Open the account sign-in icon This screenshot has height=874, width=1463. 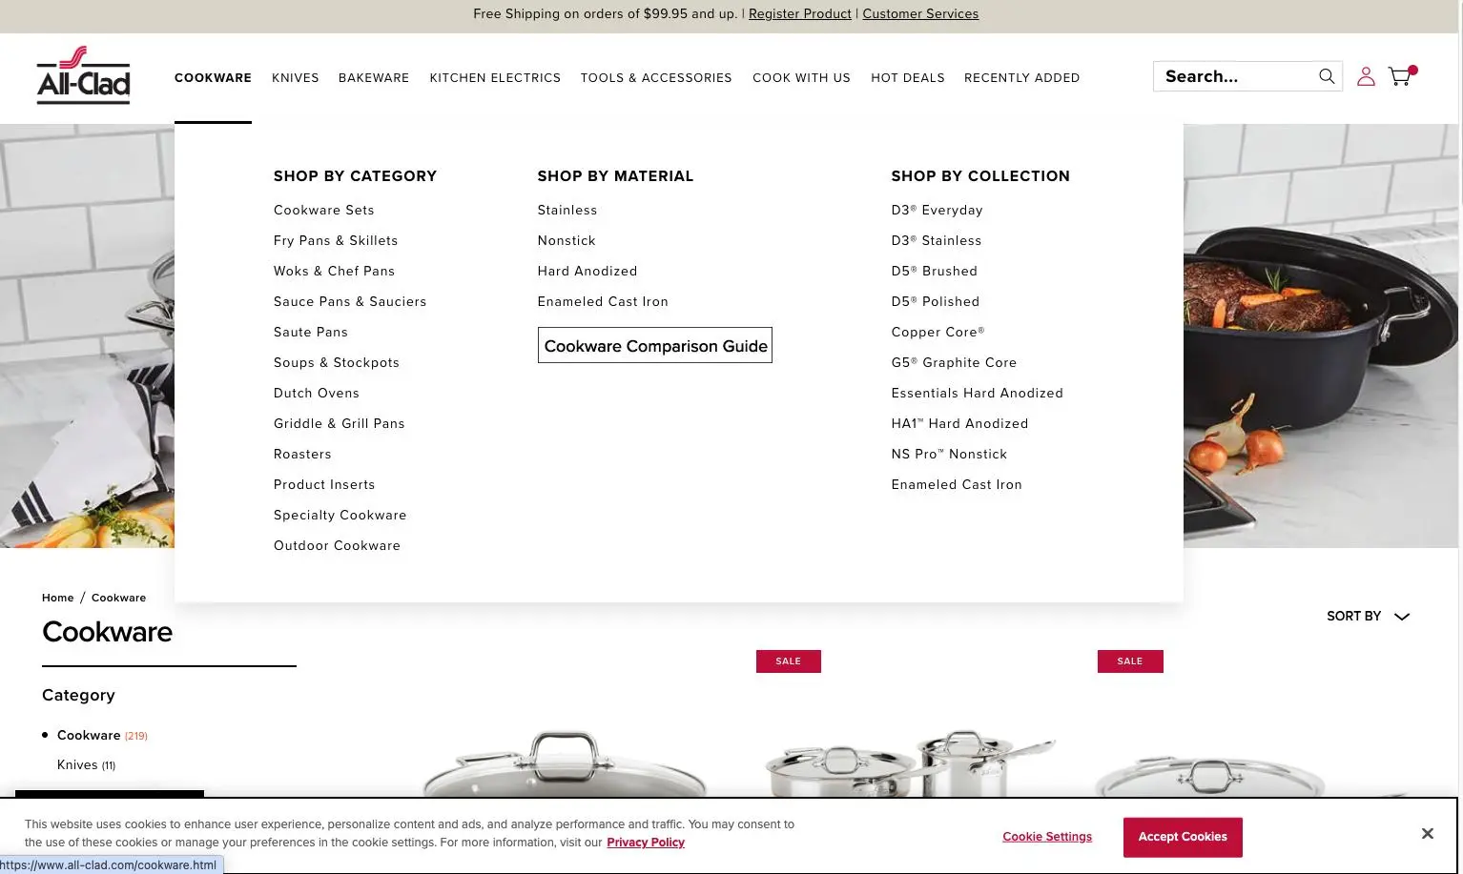pyautogui.click(x=1366, y=76)
